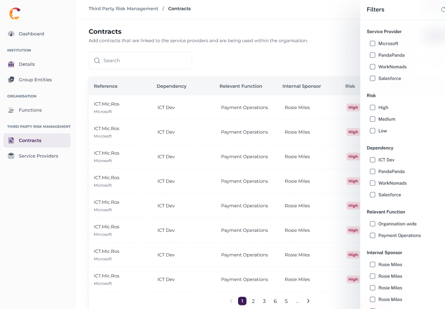This screenshot has height=309, width=445.
Task: Click the magnifier icon in the search box
Action: click(97, 61)
